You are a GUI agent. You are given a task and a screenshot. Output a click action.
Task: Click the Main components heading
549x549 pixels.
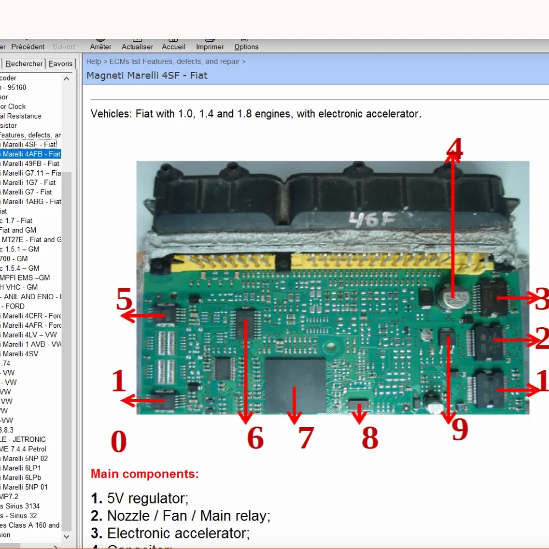144,474
